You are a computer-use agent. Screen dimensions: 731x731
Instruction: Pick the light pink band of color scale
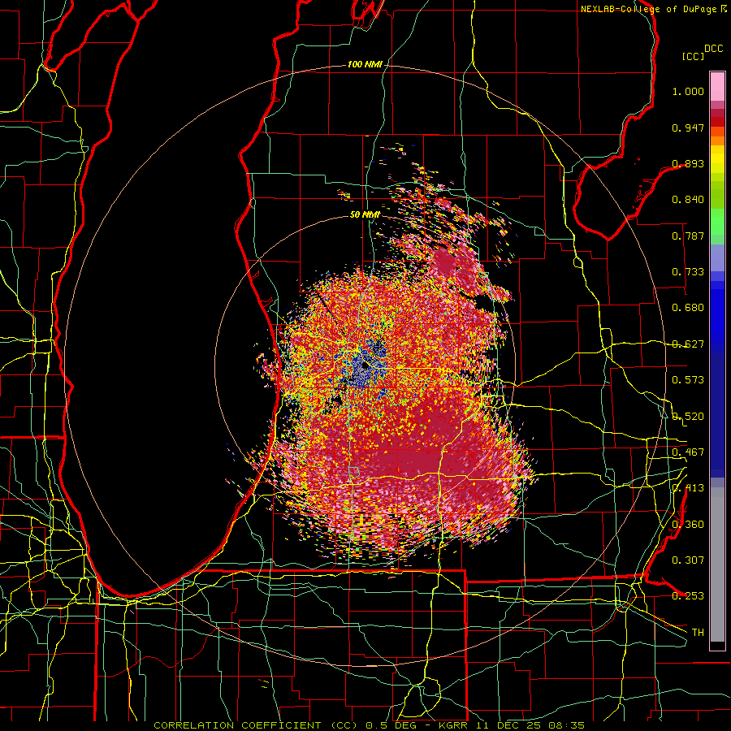[x=717, y=87]
